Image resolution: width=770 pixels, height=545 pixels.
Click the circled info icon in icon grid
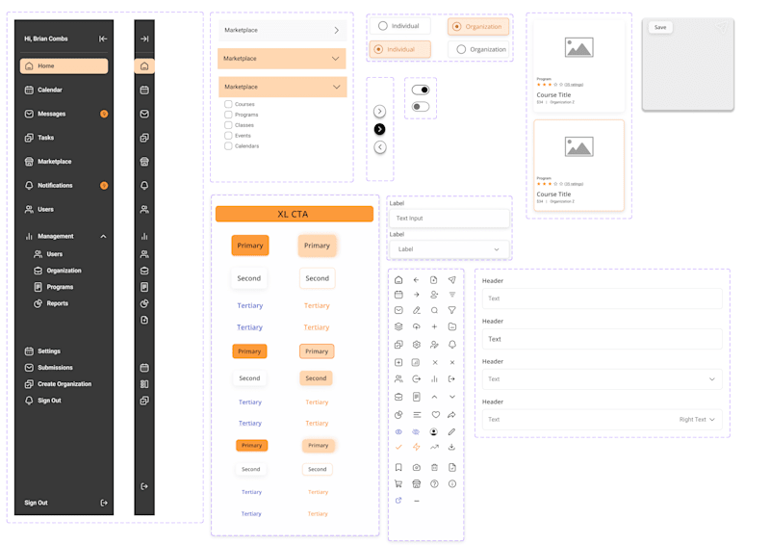(x=451, y=483)
